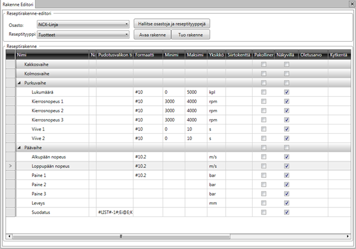The image size is (356, 249).
Task: Collapse the Päävaihe group
Action: tap(19, 147)
